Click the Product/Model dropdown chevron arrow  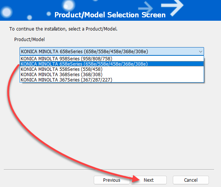[x=201, y=52]
